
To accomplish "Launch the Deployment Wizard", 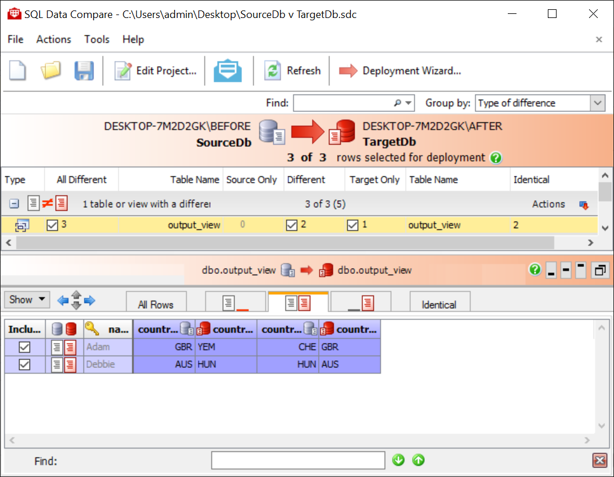I will coord(400,71).
